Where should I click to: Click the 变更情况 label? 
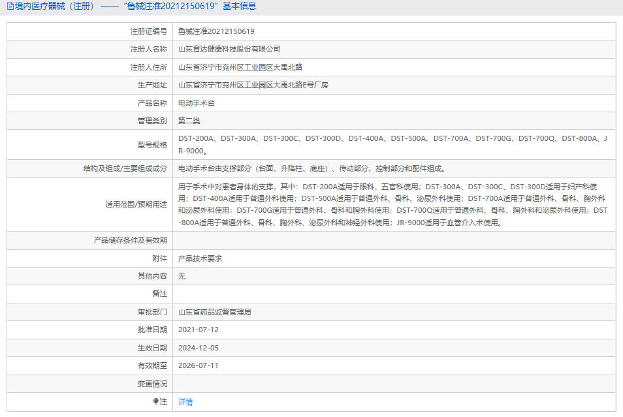pyautogui.click(x=152, y=384)
